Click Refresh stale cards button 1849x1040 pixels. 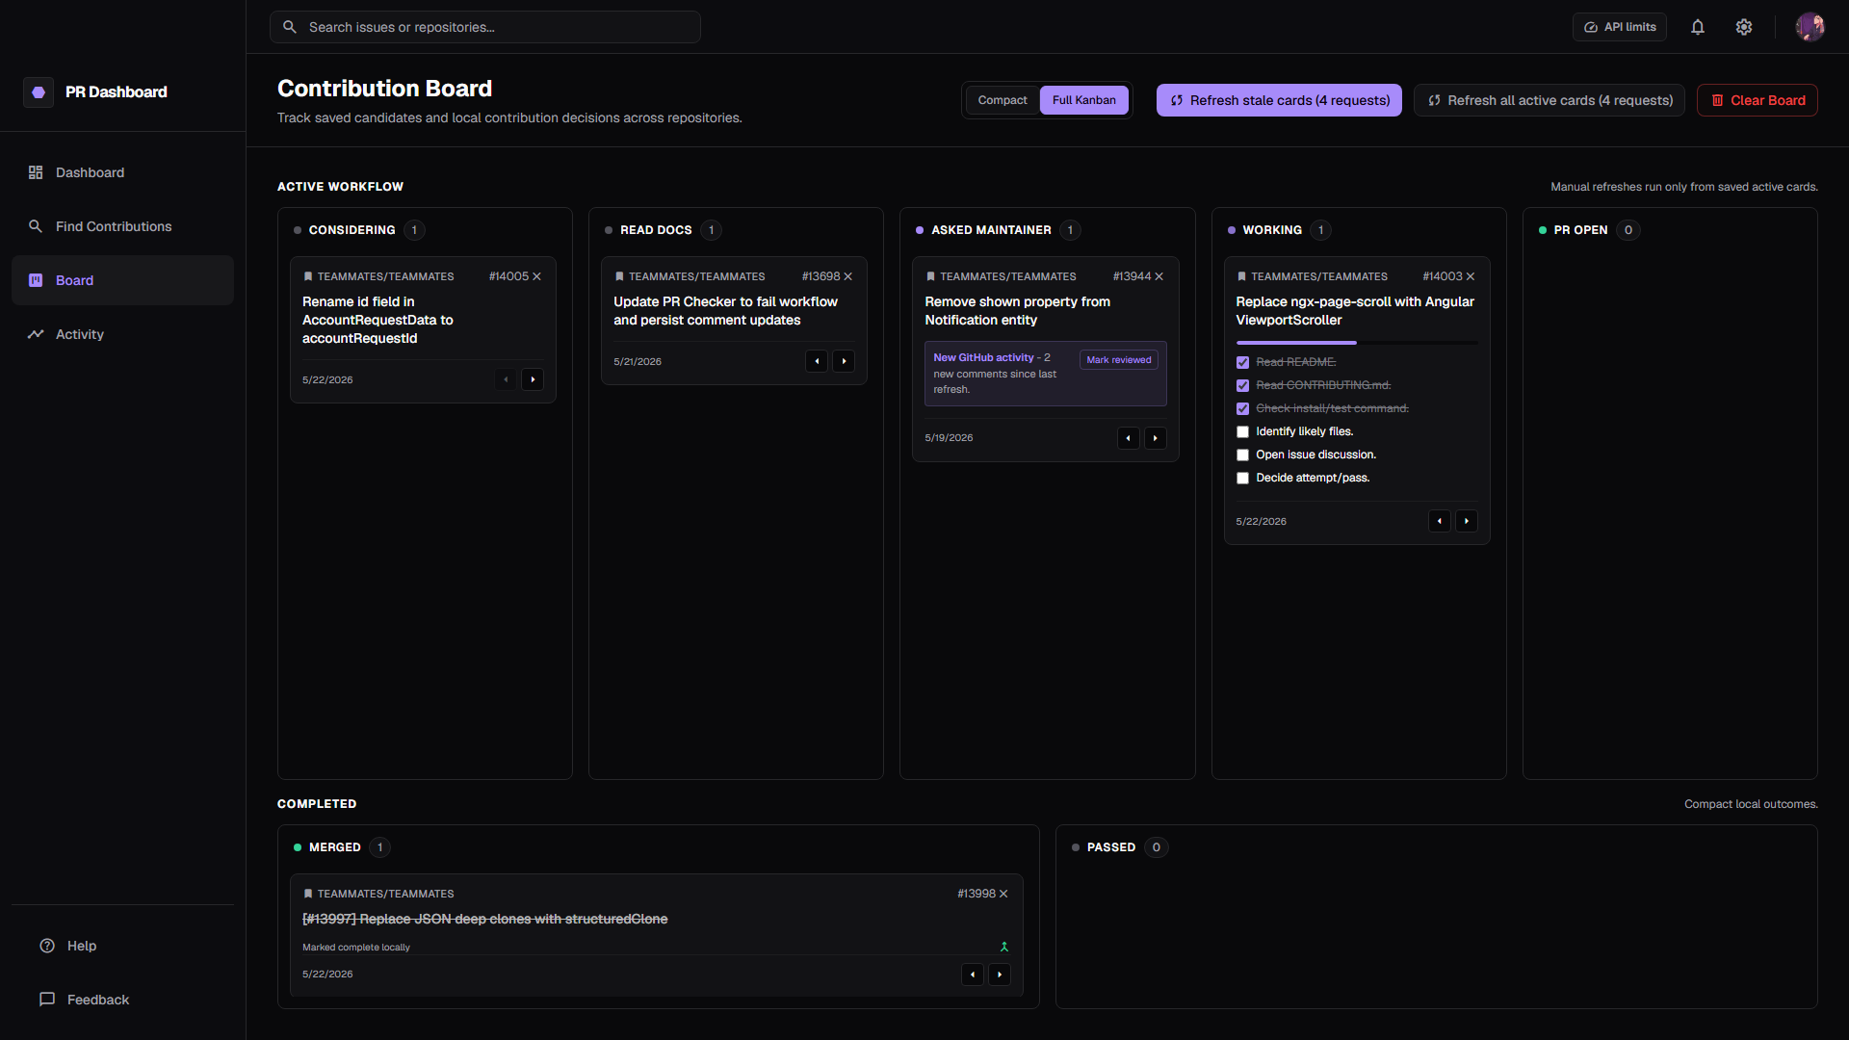[x=1279, y=100]
